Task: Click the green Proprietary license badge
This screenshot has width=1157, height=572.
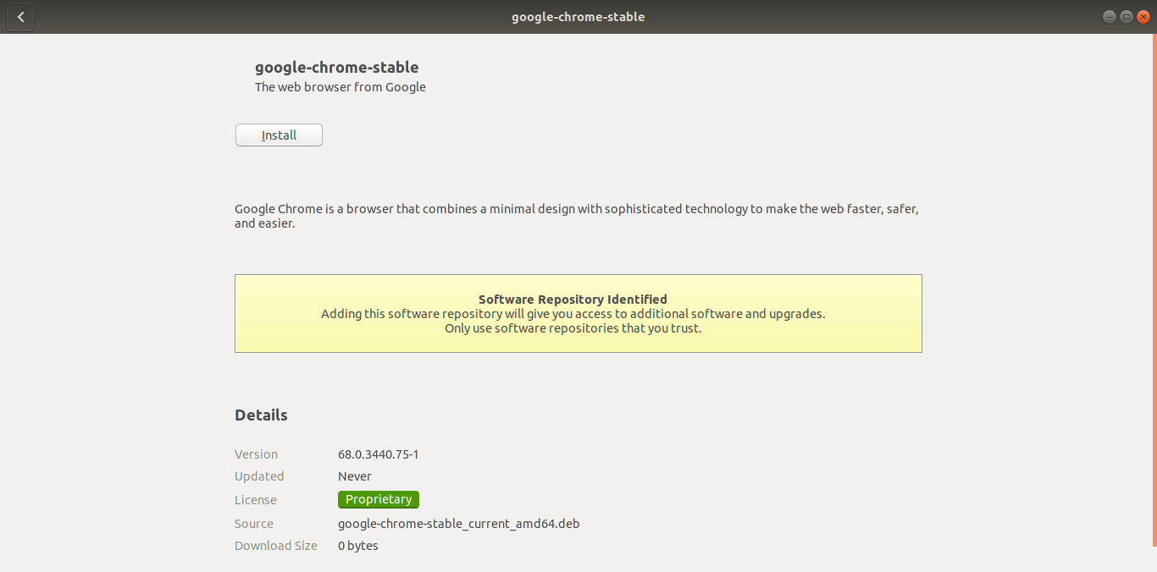Action: (x=379, y=499)
